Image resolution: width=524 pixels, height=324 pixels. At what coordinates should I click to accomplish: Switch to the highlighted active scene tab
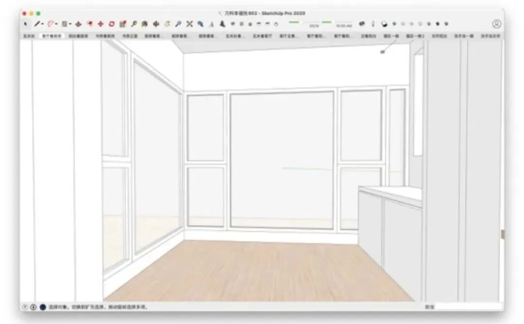(51, 36)
